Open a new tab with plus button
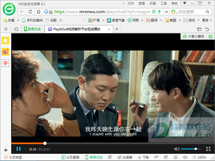The width and height of the screenshot is (215, 161). (x=117, y=29)
